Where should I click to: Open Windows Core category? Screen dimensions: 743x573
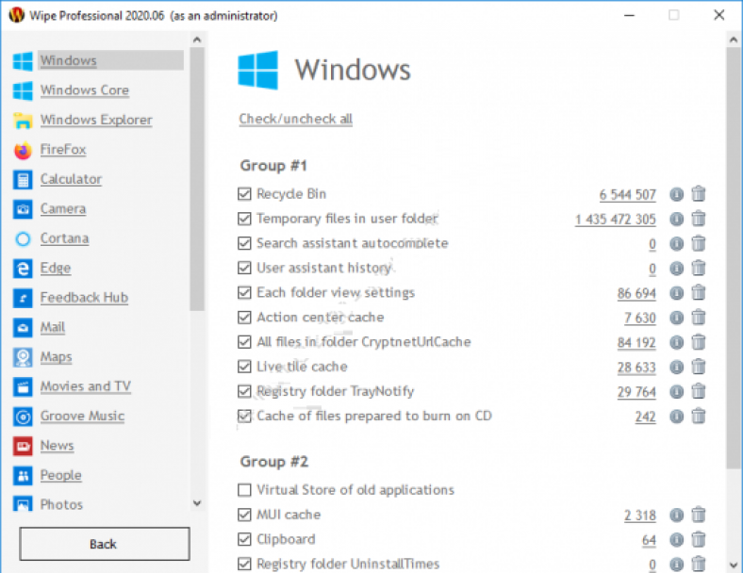coord(84,90)
